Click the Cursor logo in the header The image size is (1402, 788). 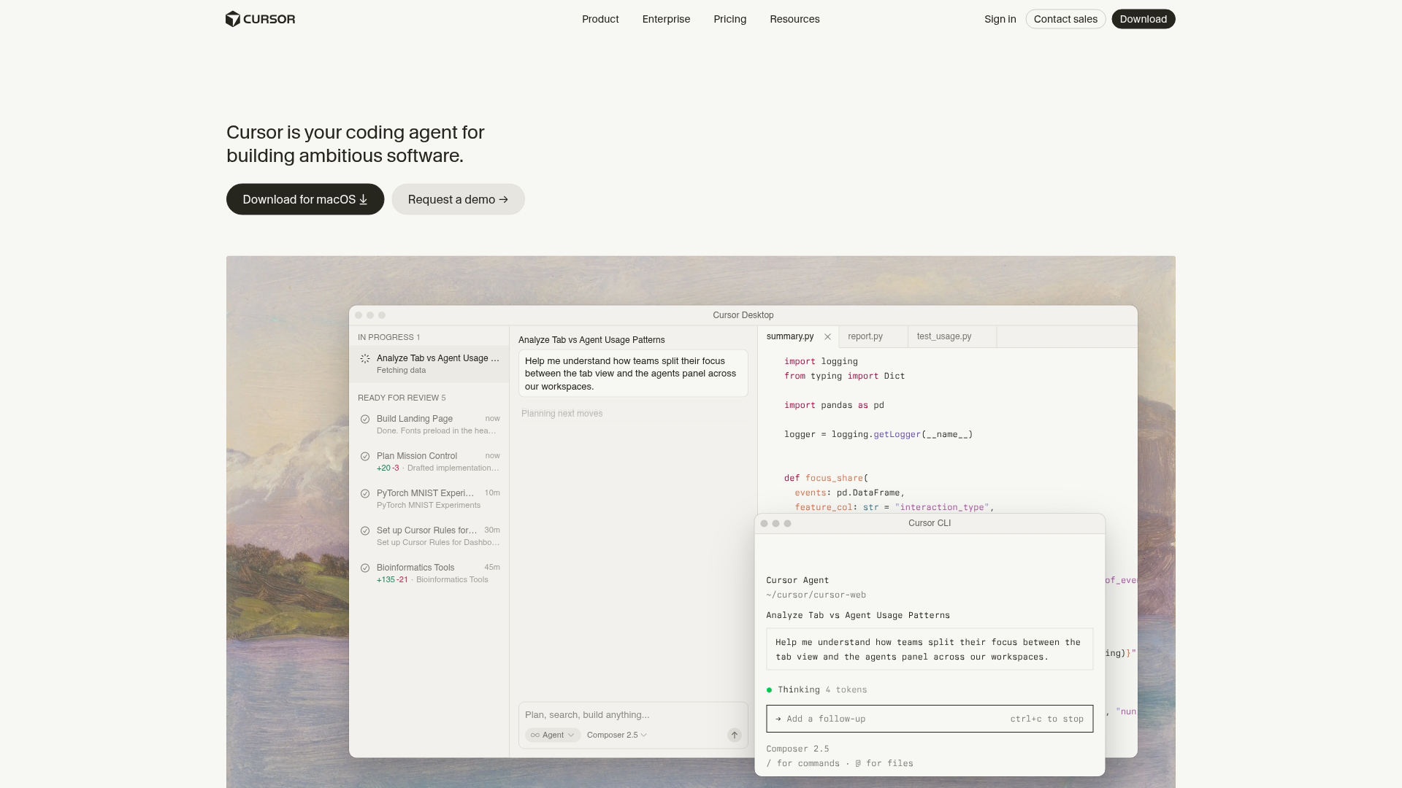click(x=261, y=19)
